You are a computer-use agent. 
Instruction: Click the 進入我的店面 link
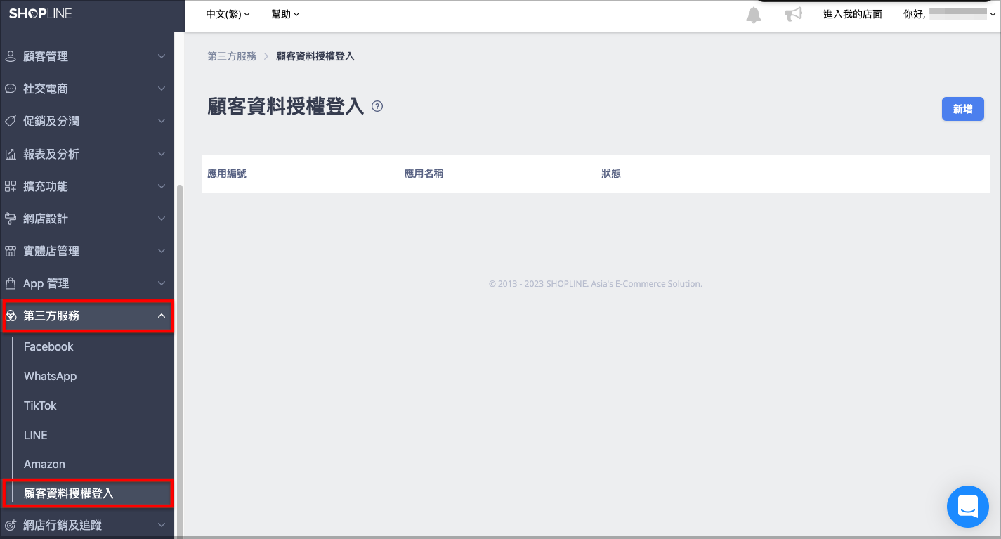click(x=853, y=14)
